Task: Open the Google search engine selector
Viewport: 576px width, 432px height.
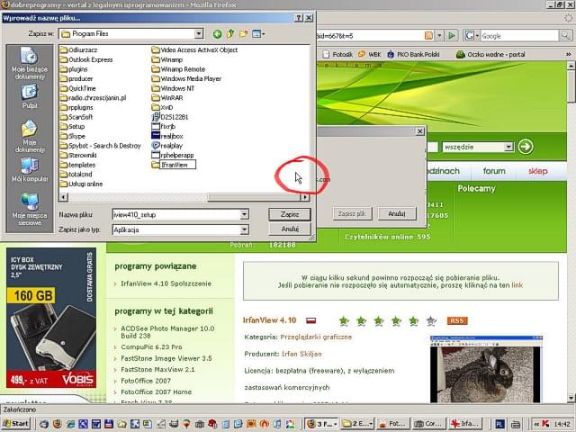Action: coord(472,36)
